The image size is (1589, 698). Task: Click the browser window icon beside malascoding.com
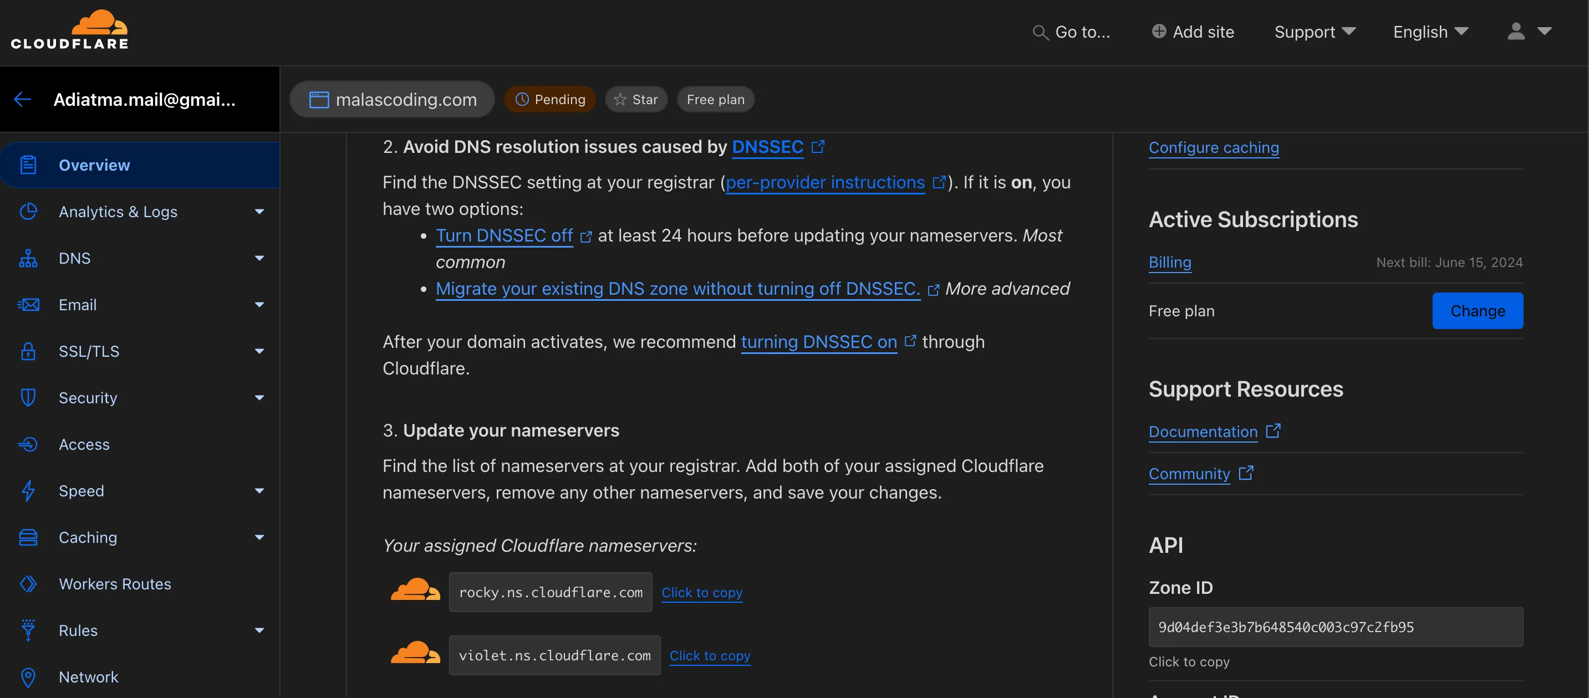tap(319, 99)
